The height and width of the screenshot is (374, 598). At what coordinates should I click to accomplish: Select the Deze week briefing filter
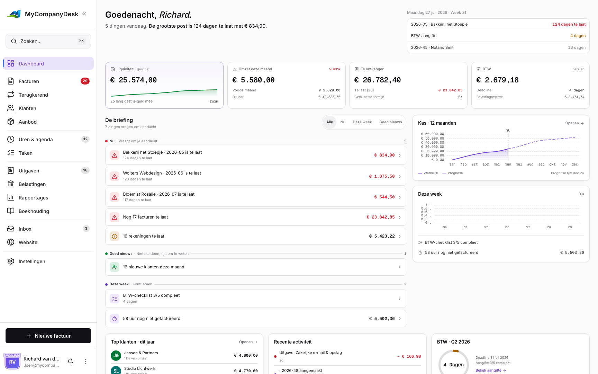[x=362, y=122]
